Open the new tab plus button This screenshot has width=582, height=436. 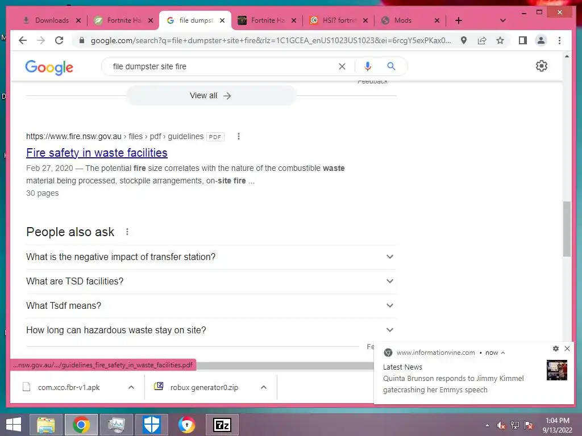pos(459,20)
